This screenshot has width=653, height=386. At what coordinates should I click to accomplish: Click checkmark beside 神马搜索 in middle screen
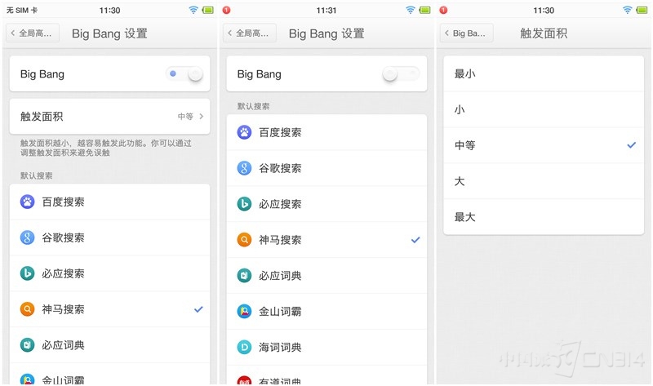point(415,240)
